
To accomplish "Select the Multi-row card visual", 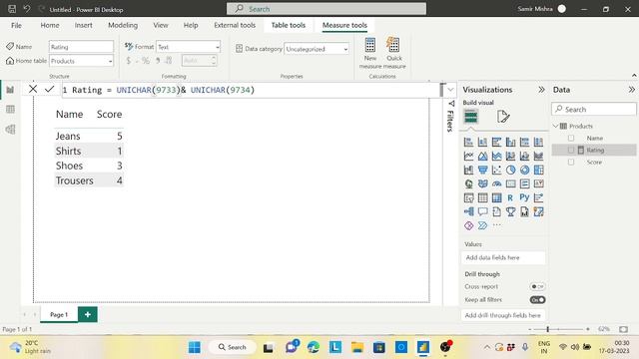I will [524, 183].
